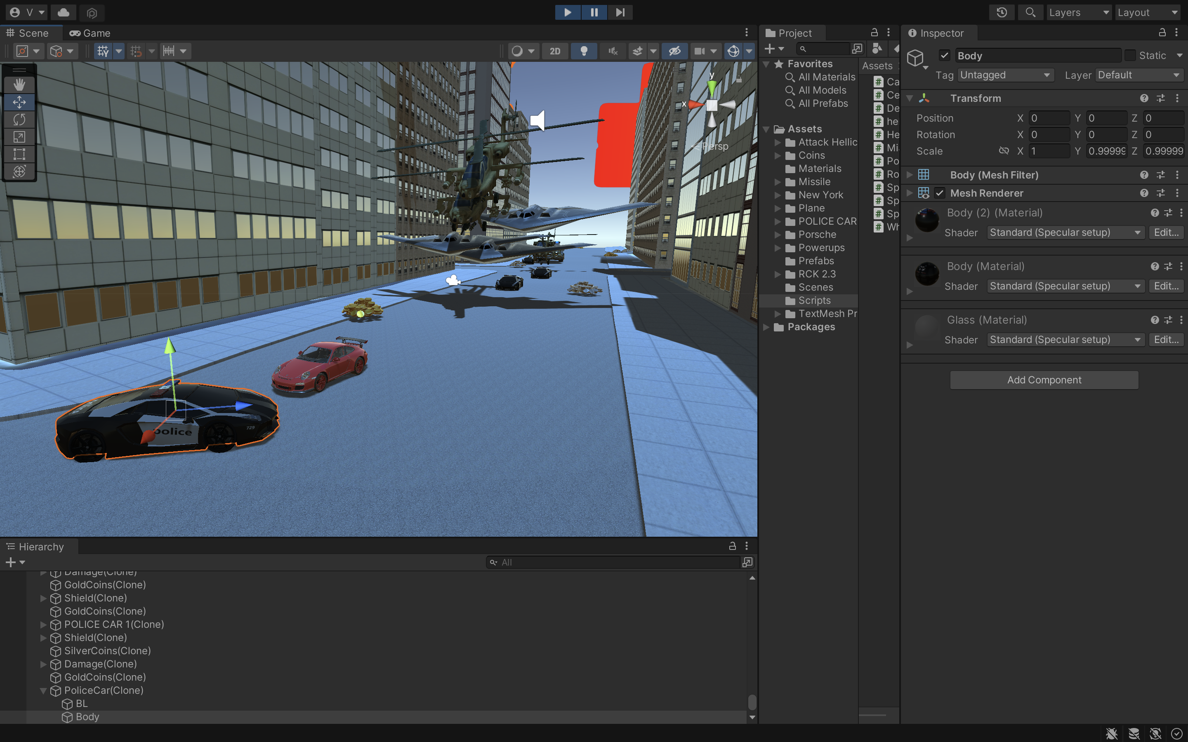This screenshot has width=1188, height=742.
Task: Select the Scale tool
Action: tap(19, 137)
